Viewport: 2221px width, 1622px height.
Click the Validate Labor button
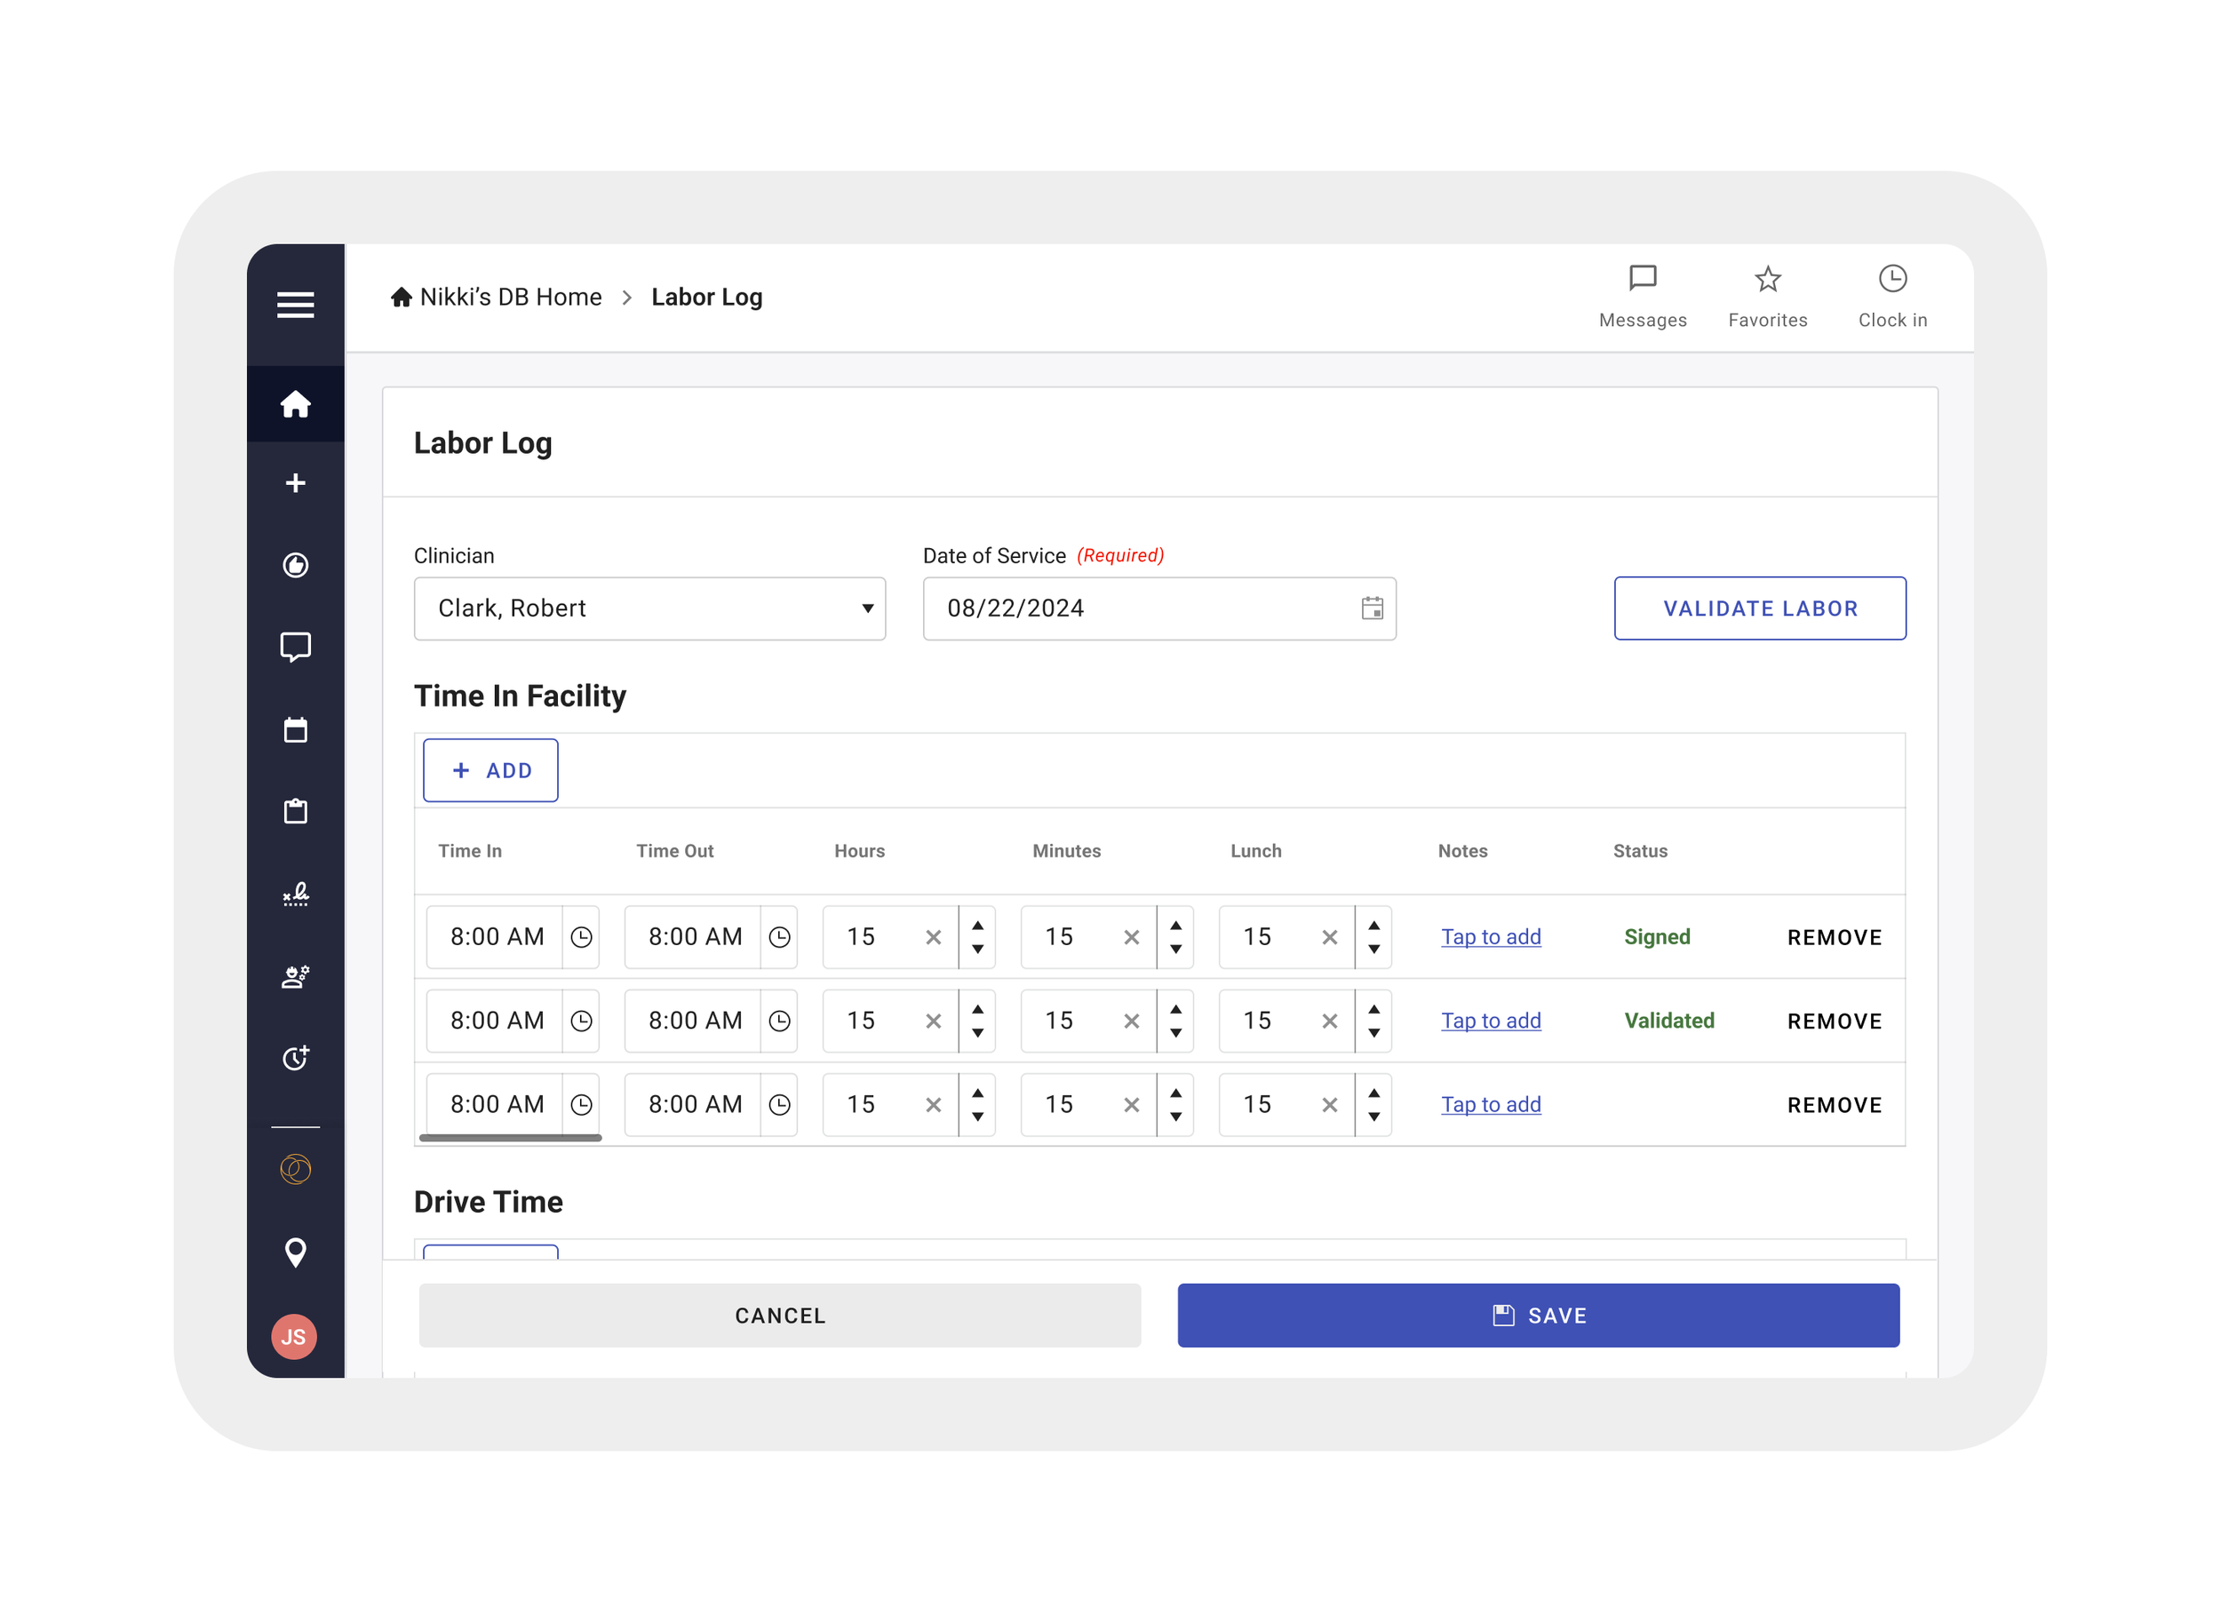(1760, 608)
